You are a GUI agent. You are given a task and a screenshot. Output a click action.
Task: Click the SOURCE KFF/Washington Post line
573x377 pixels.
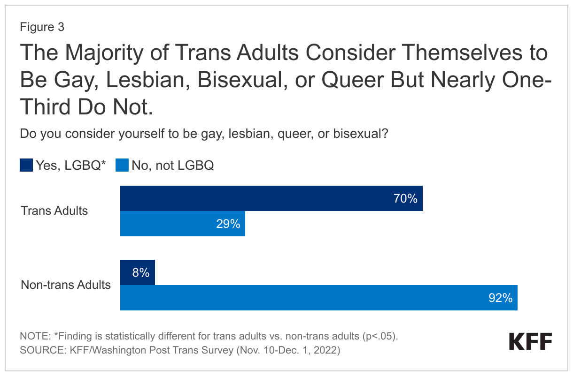pos(179,350)
